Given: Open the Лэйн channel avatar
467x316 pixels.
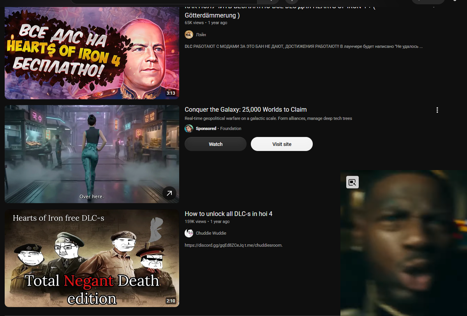Looking at the screenshot, I should (x=189, y=35).
